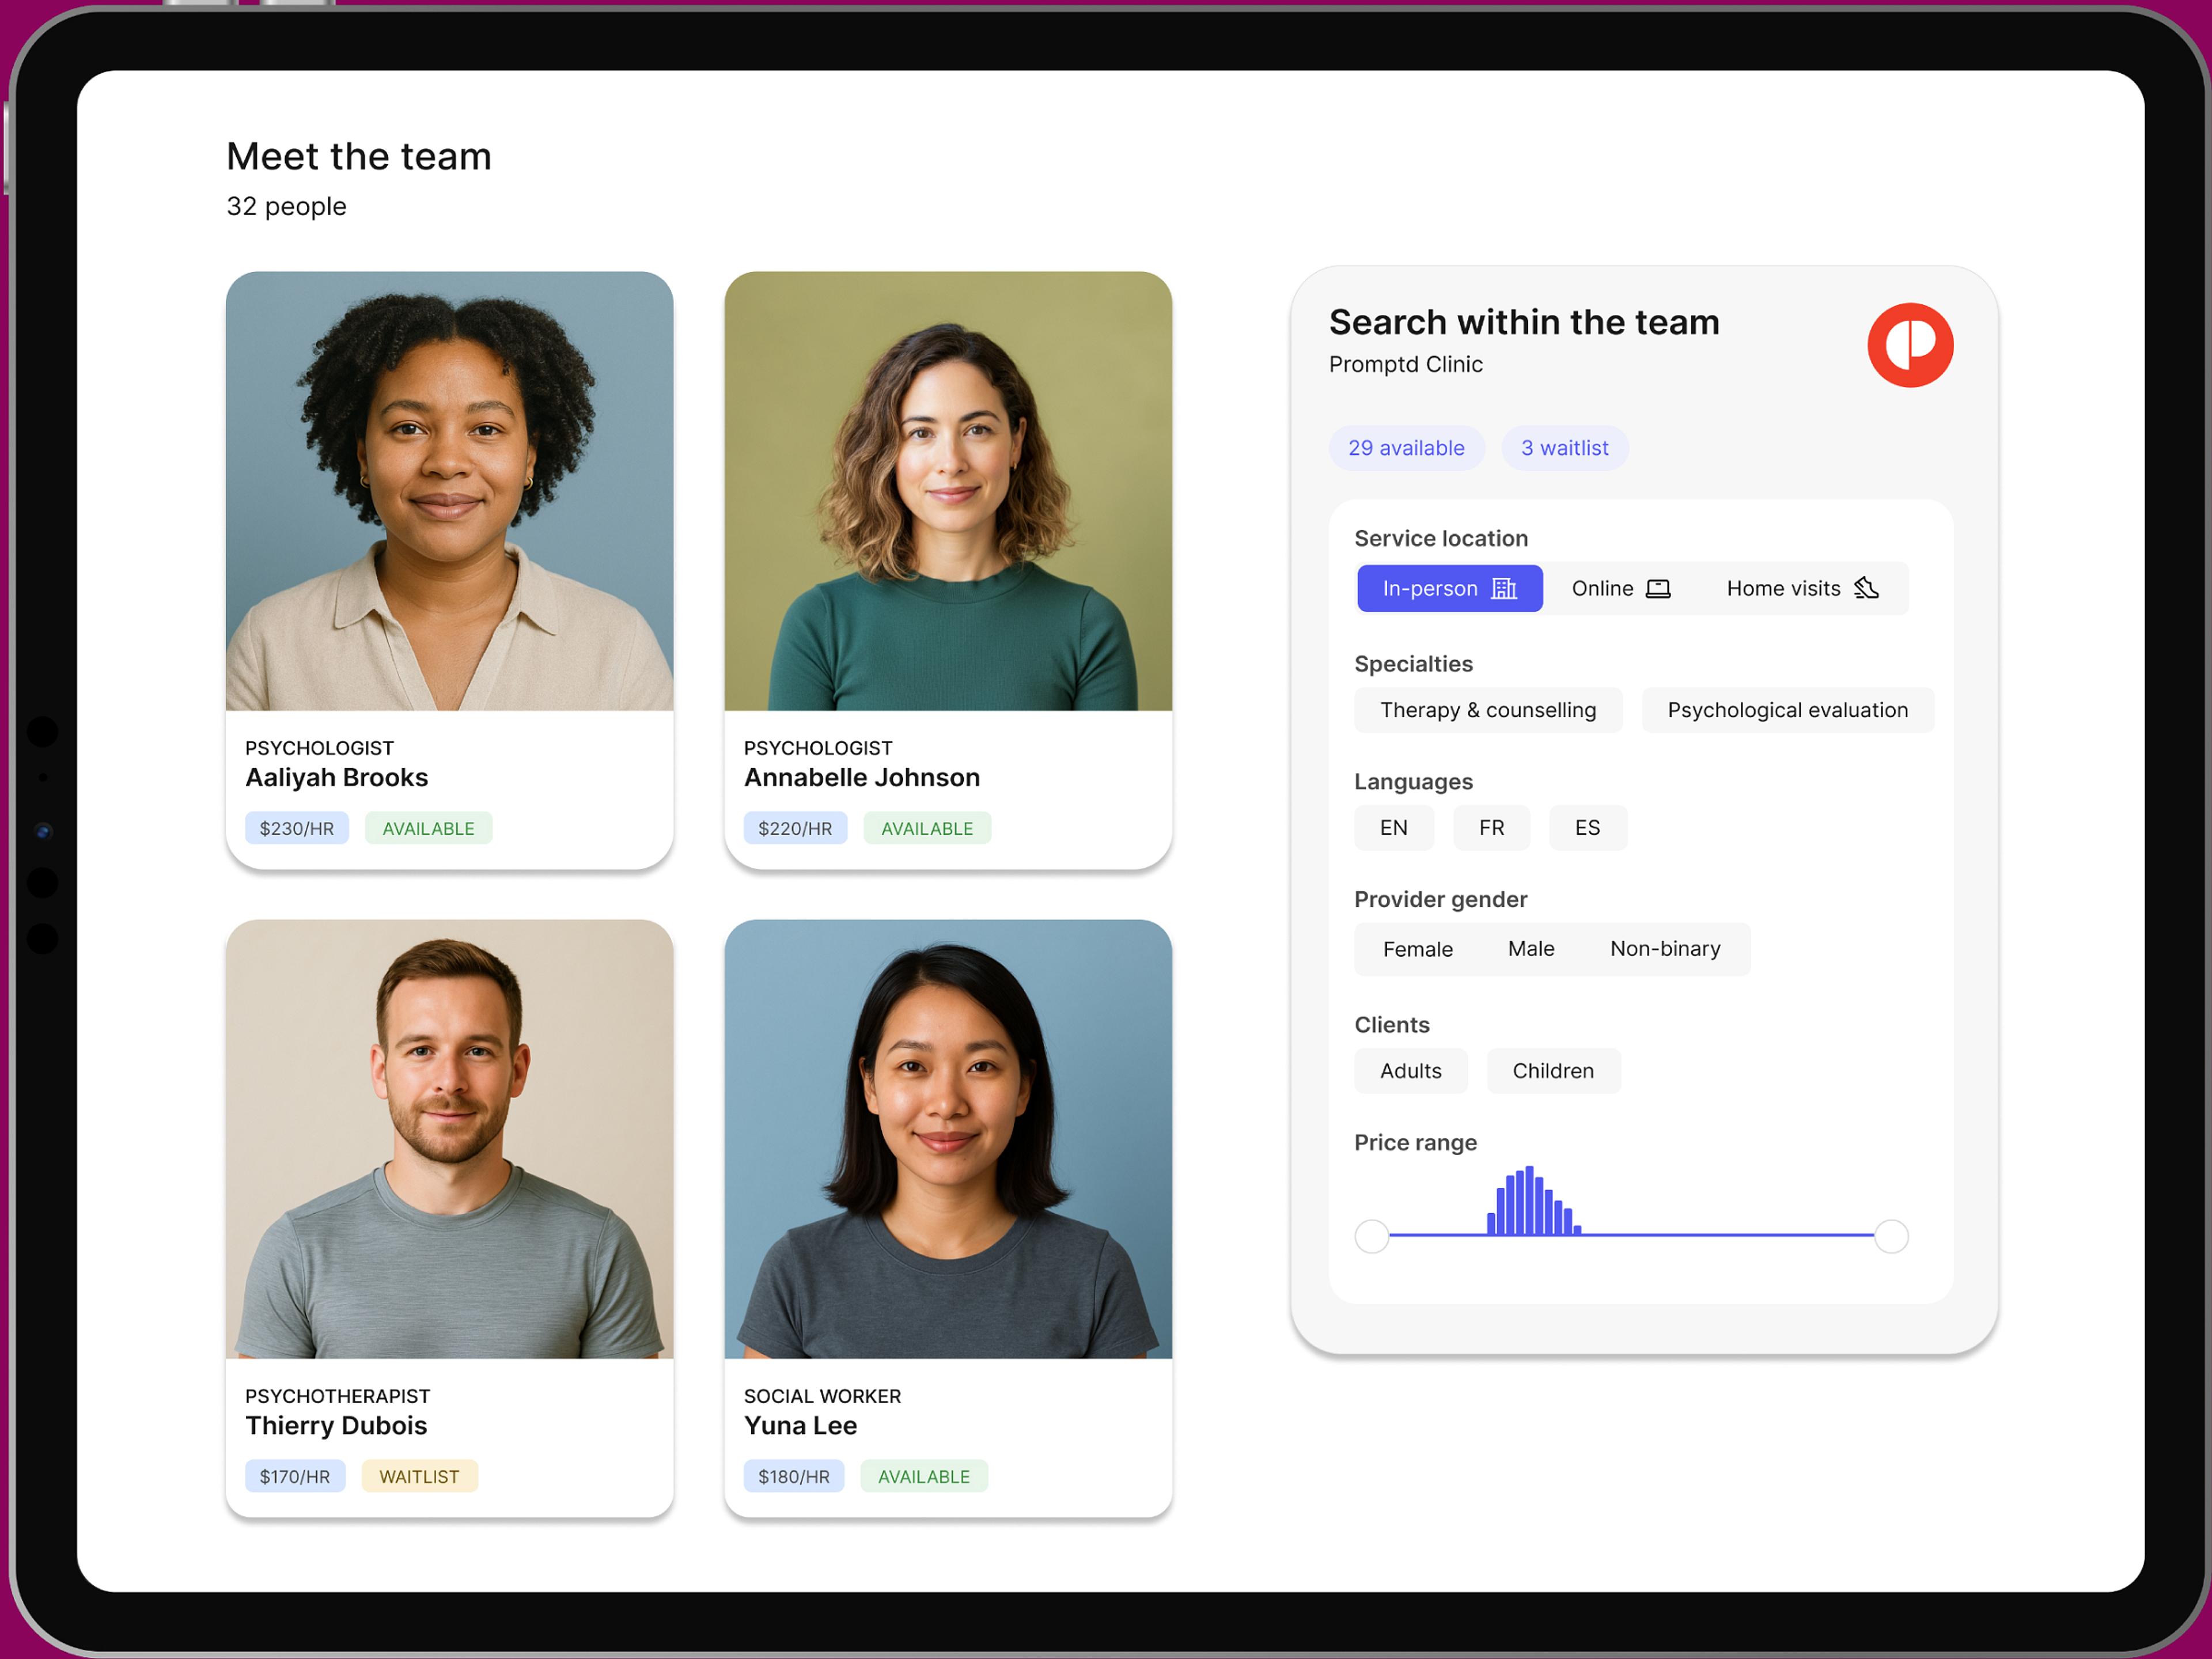This screenshot has width=2212, height=1659.
Task: Filter clients by Adults
Action: pyautogui.click(x=1410, y=1071)
